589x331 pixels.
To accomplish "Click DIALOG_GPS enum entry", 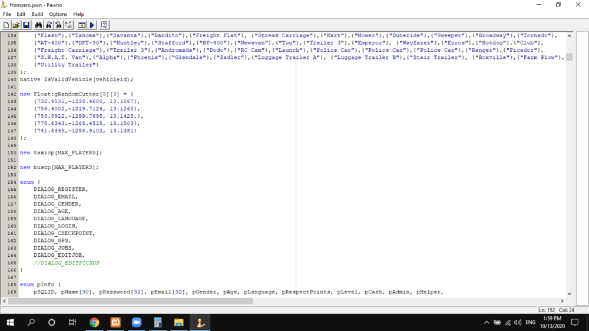I will tap(52, 240).
